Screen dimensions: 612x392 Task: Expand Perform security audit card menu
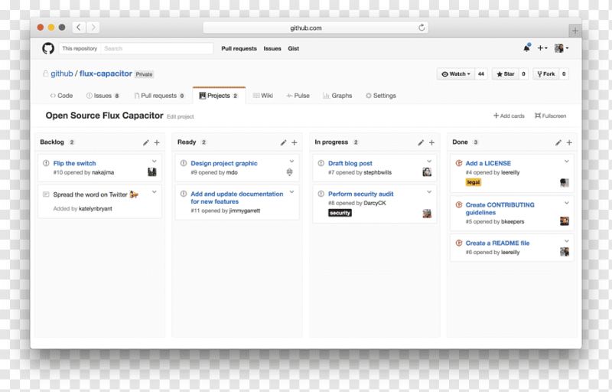click(429, 192)
